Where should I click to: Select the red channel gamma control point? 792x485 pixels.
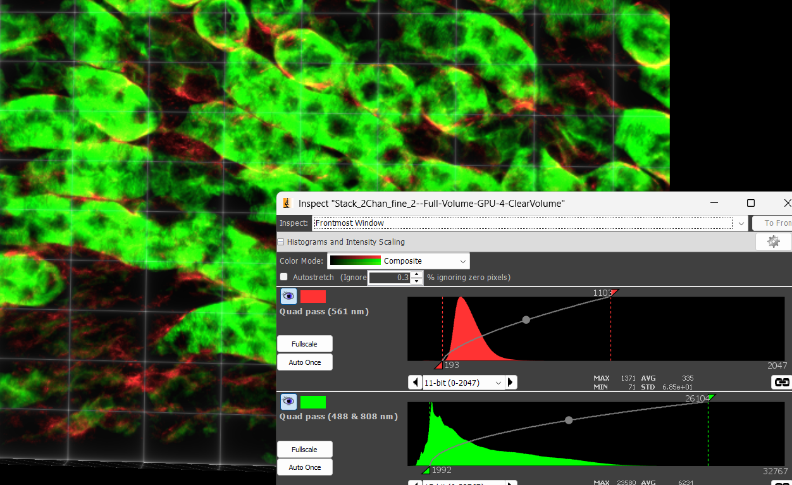pyautogui.click(x=526, y=320)
